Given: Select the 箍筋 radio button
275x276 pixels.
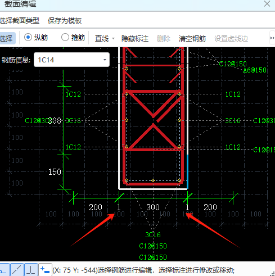Looking at the screenshot, I should 65,37.
